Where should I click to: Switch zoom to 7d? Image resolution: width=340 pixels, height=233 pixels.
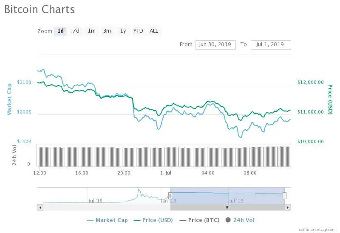[x=76, y=31]
